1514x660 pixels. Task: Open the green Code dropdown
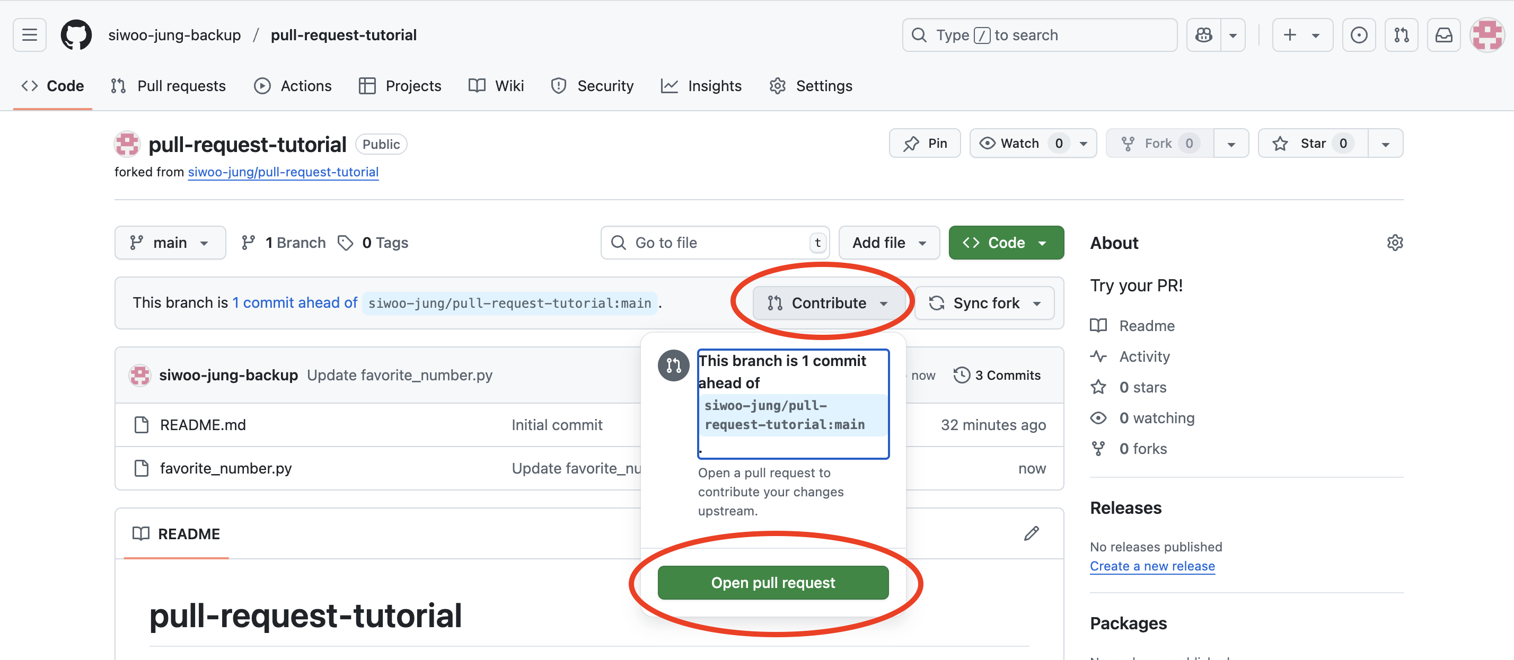tap(1006, 243)
